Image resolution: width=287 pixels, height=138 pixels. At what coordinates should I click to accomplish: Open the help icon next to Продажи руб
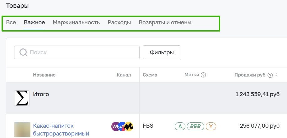tap(270, 75)
